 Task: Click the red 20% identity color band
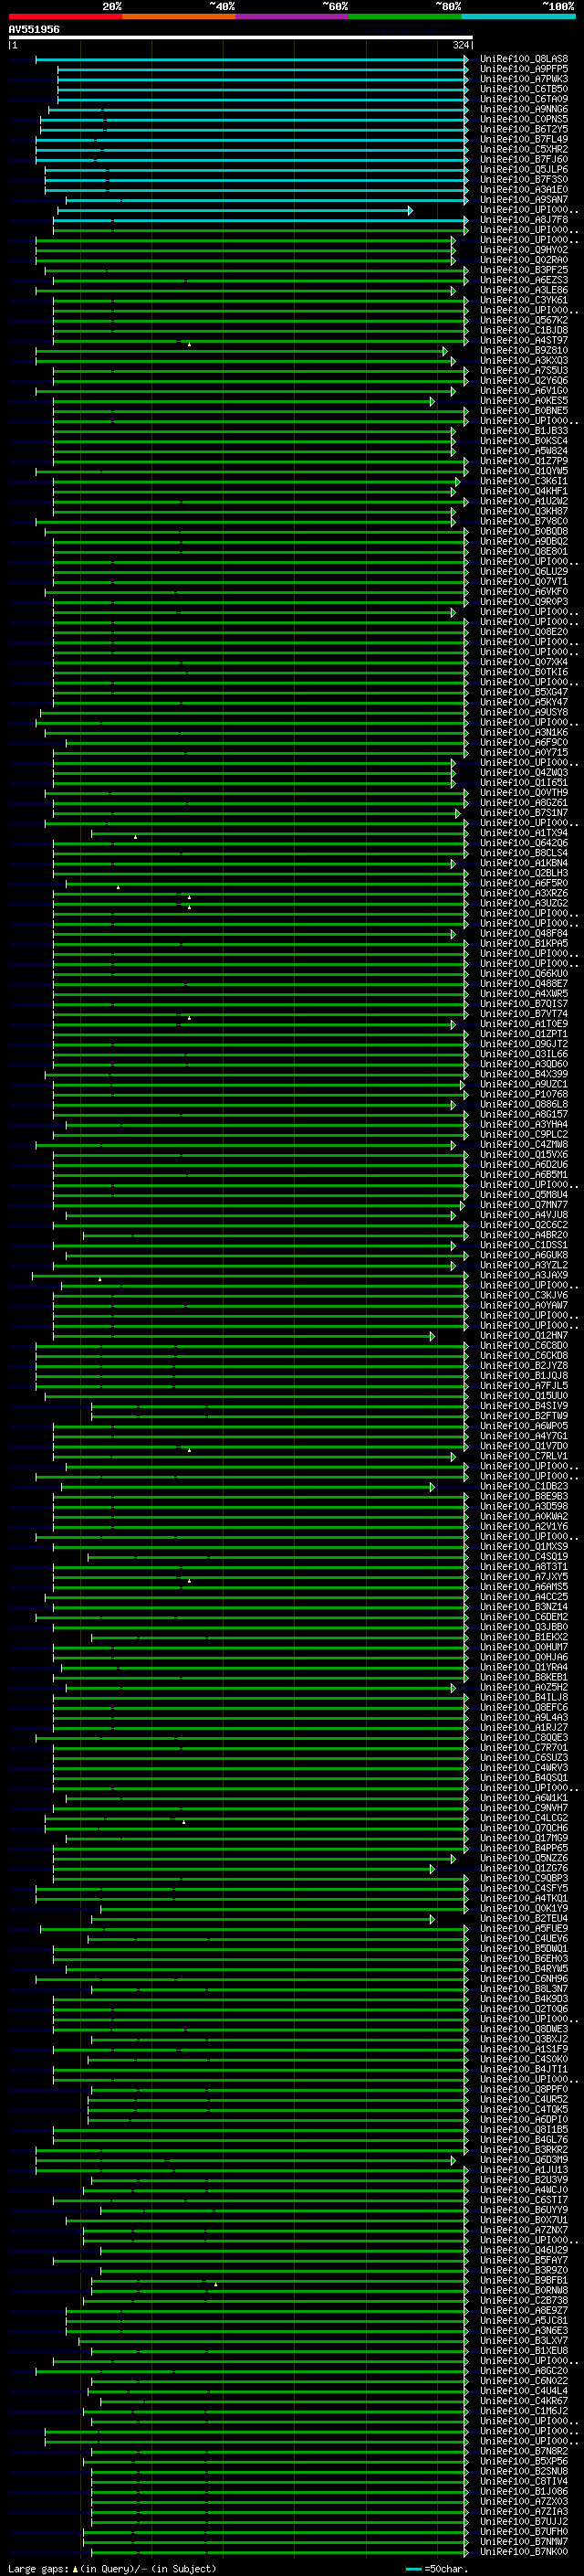[65, 16]
